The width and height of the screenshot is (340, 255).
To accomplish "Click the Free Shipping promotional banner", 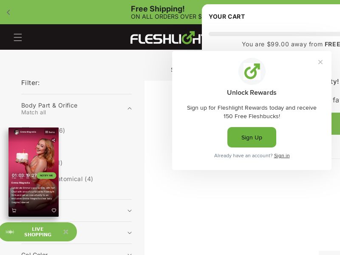I will [x=158, y=12].
